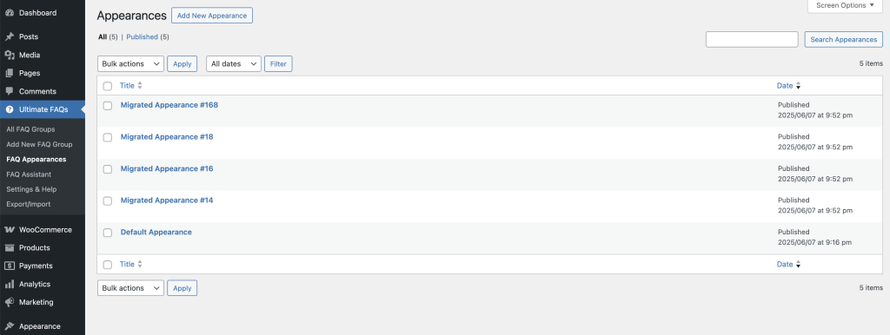Click the Products box icon
Screen dimensions: 890x335
(x=9, y=247)
